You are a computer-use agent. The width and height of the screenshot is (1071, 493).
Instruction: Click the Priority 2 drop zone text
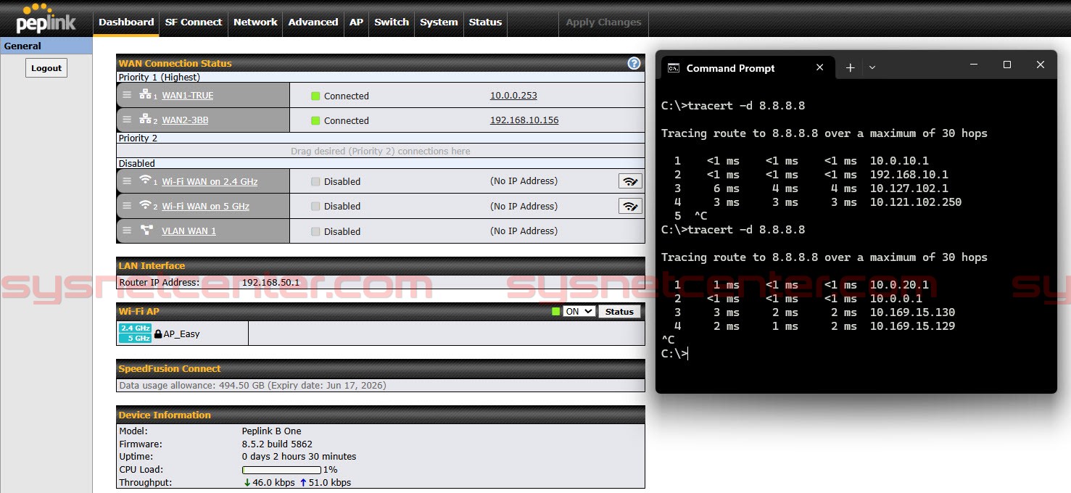(381, 152)
